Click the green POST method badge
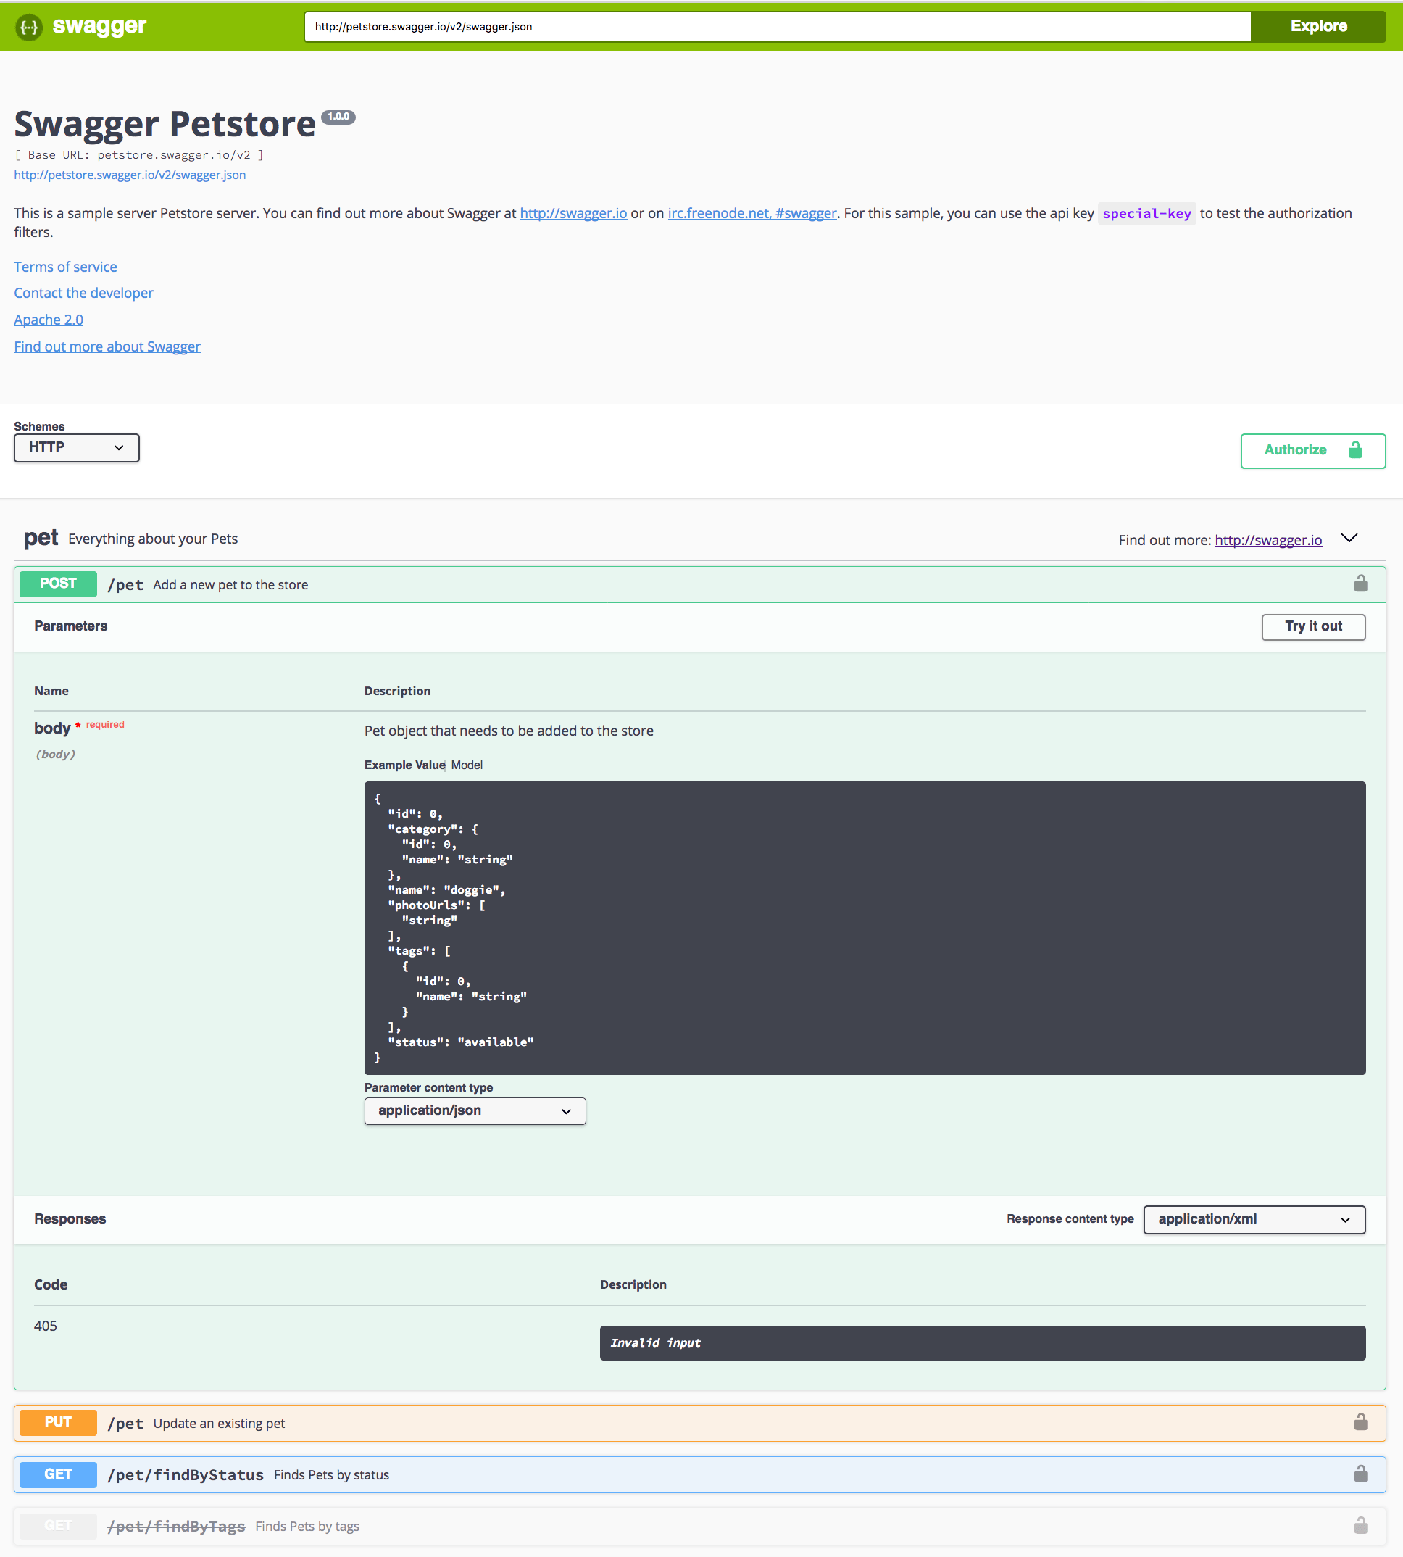 (x=58, y=584)
